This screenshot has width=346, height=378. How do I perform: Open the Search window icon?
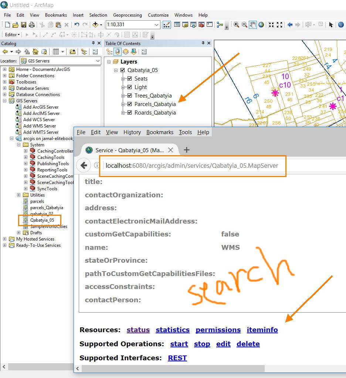[x=193, y=25]
